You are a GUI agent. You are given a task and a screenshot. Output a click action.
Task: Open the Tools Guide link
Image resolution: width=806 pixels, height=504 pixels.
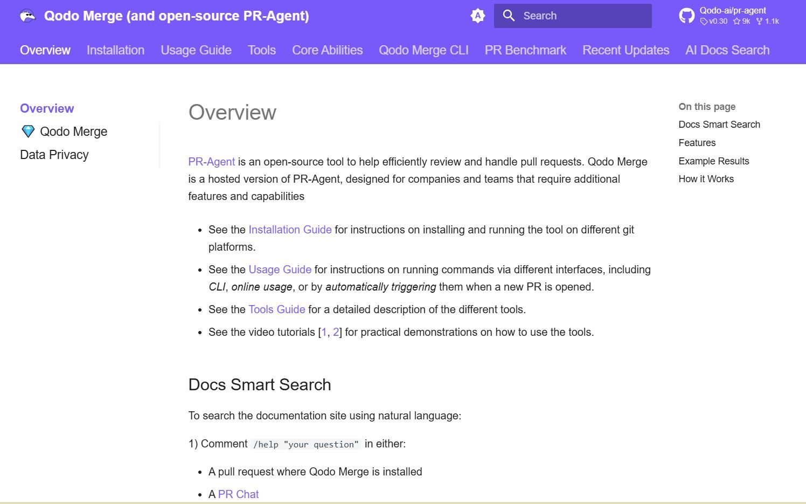277,309
